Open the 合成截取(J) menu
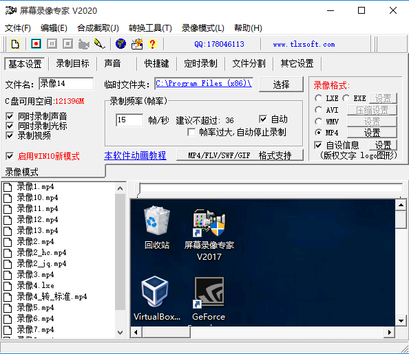This screenshot has width=409, height=354. point(98,28)
